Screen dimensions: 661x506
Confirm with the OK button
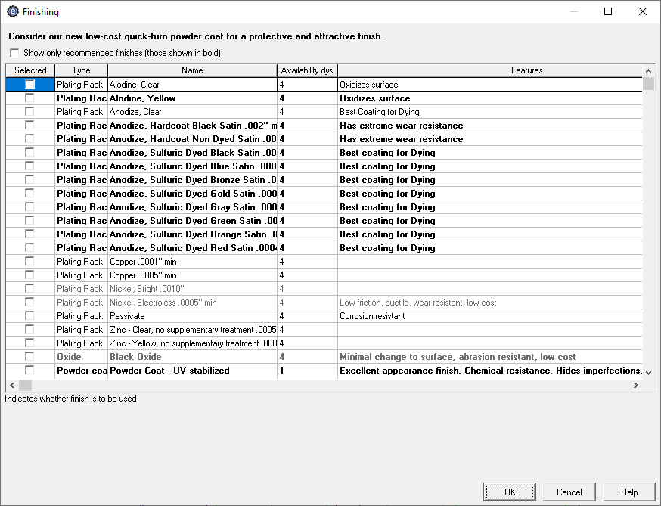pyautogui.click(x=510, y=492)
